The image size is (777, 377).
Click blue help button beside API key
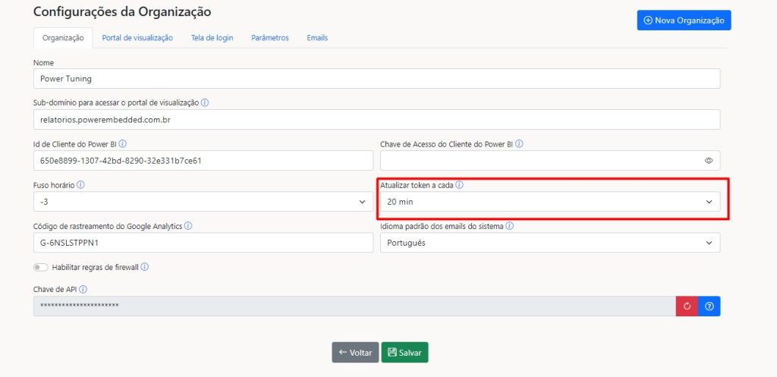coord(709,306)
